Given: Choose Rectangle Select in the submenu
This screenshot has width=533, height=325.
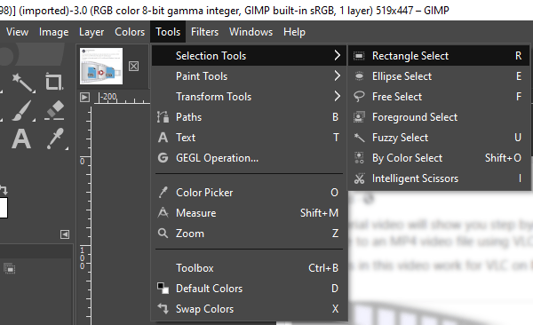Looking at the screenshot, I should click(x=439, y=55).
